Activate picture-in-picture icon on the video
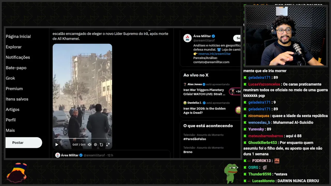 coord(101,145)
